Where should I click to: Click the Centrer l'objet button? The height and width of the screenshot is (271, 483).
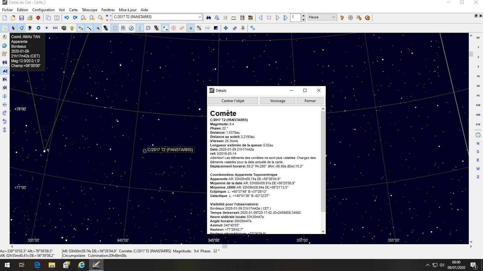coord(233,101)
